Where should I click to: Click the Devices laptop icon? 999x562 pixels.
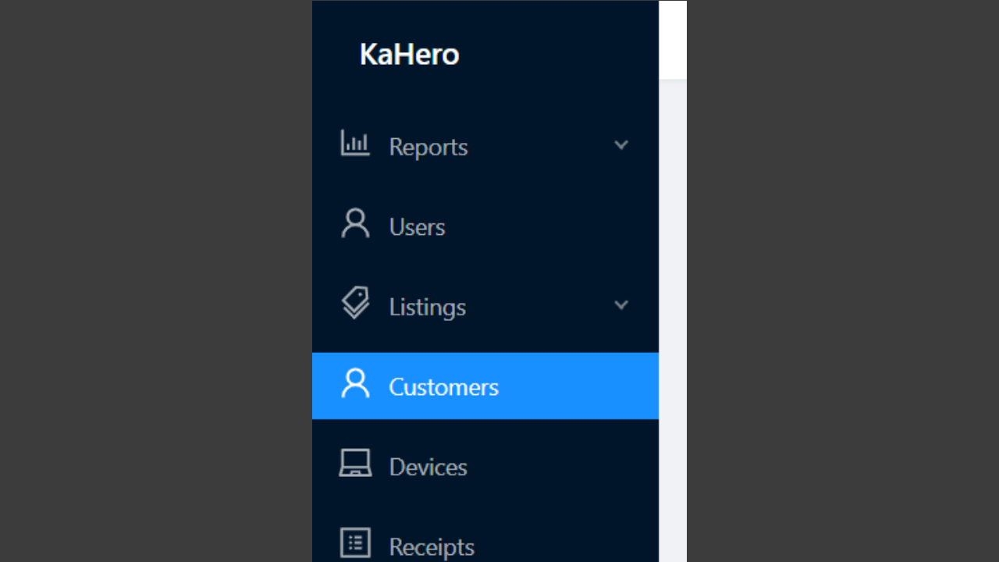(x=355, y=463)
